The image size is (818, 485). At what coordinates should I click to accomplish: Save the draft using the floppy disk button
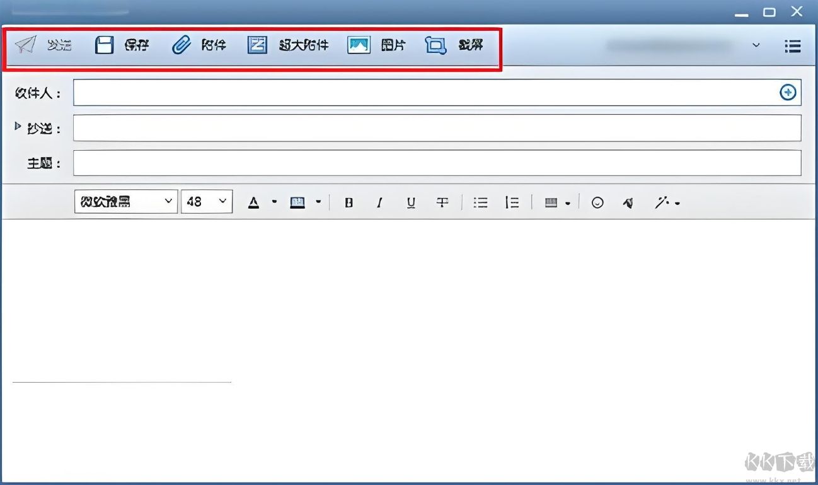[122, 45]
